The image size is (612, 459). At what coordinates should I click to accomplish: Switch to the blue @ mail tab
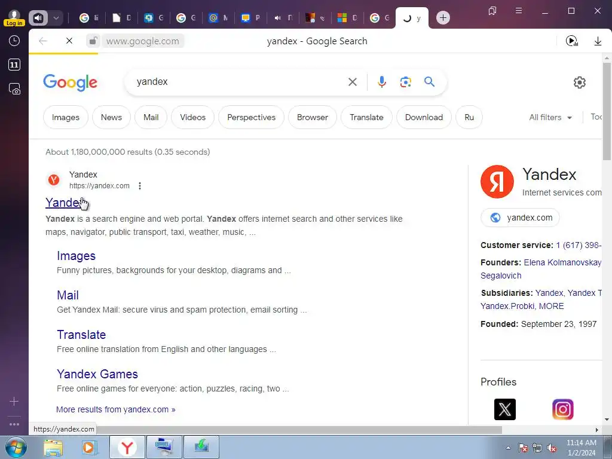[218, 18]
